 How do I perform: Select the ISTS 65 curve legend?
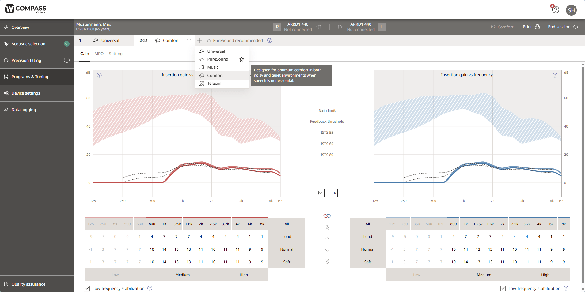327,144
